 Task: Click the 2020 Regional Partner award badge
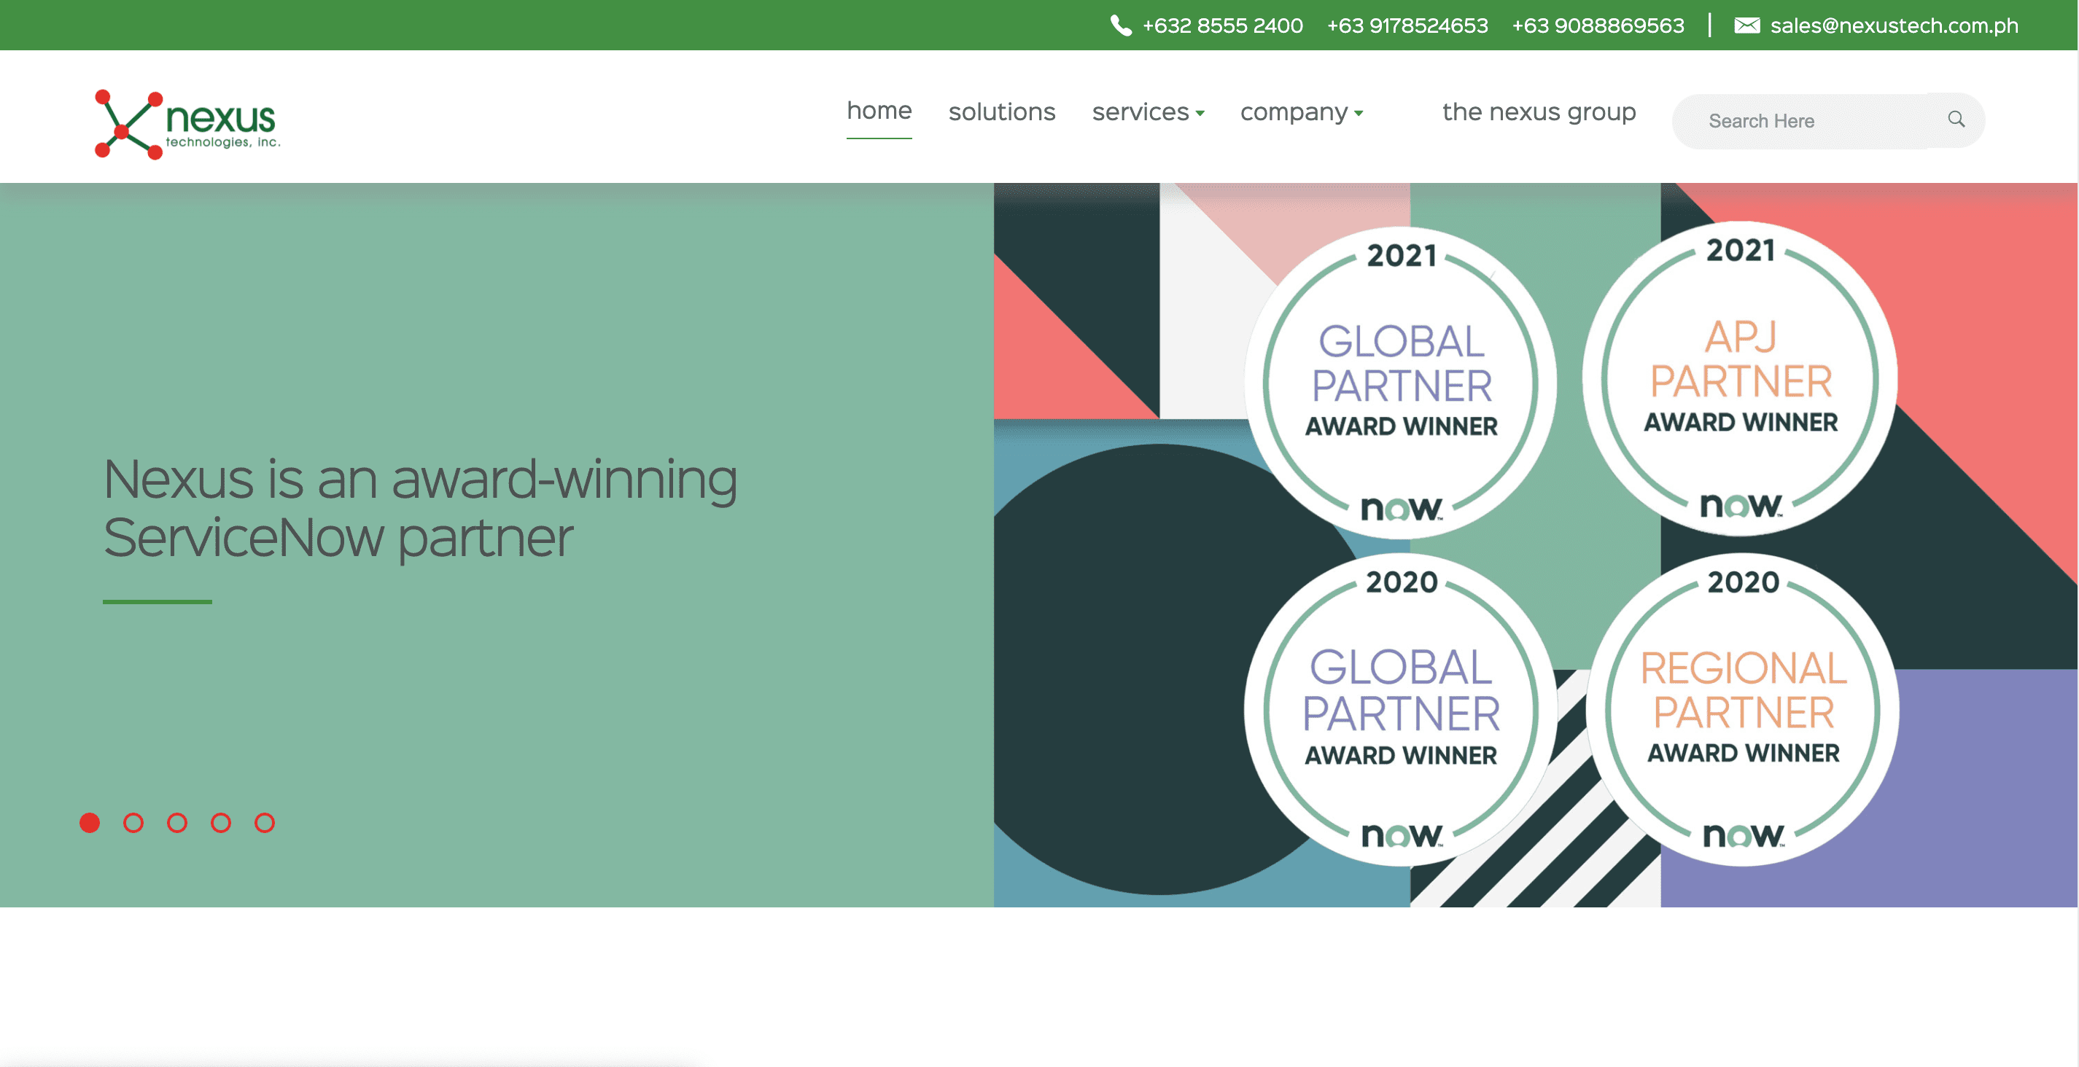[x=1742, y=710]
